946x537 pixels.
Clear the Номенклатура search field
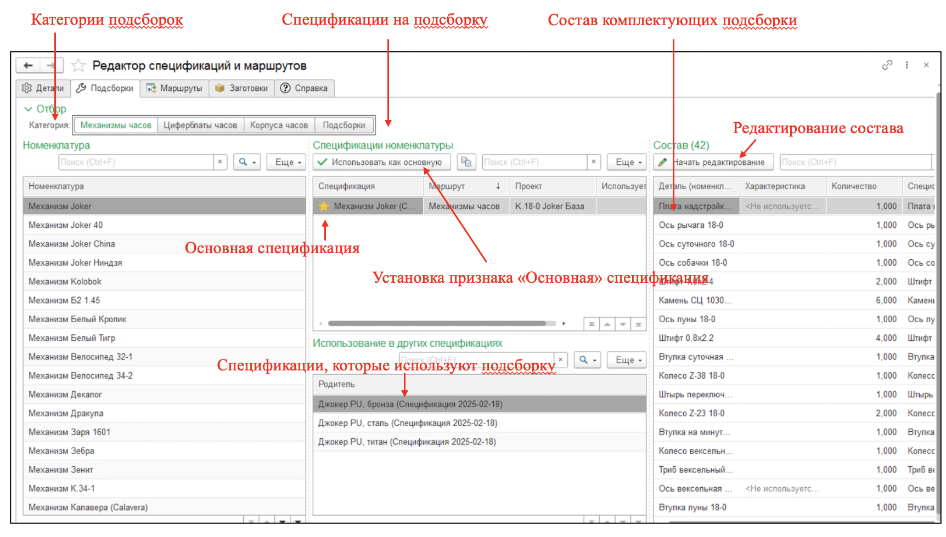(219, 162)
